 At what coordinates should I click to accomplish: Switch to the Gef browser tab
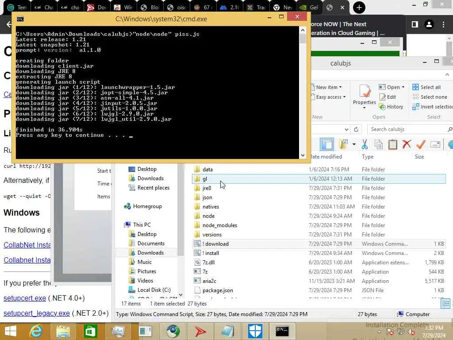click(x=309, y=7)
